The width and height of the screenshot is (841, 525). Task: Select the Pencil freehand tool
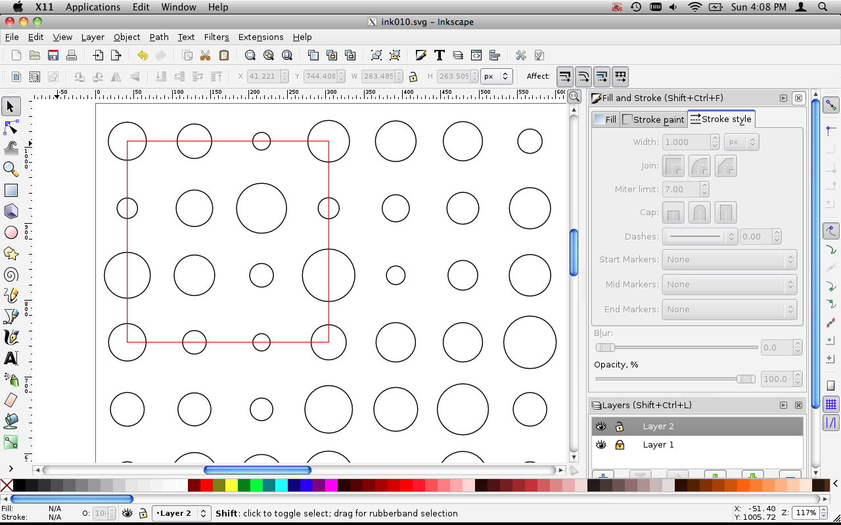[x=11, y=295]
